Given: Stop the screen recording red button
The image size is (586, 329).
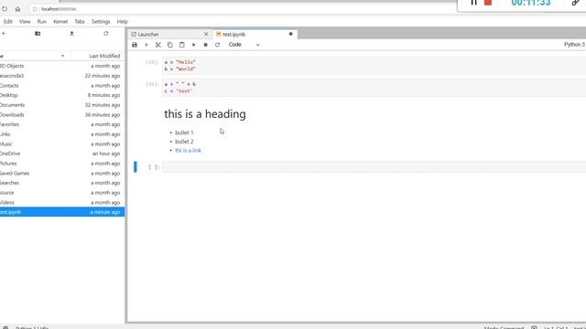Looking at the screenshot, I should [x=488, y=3].
